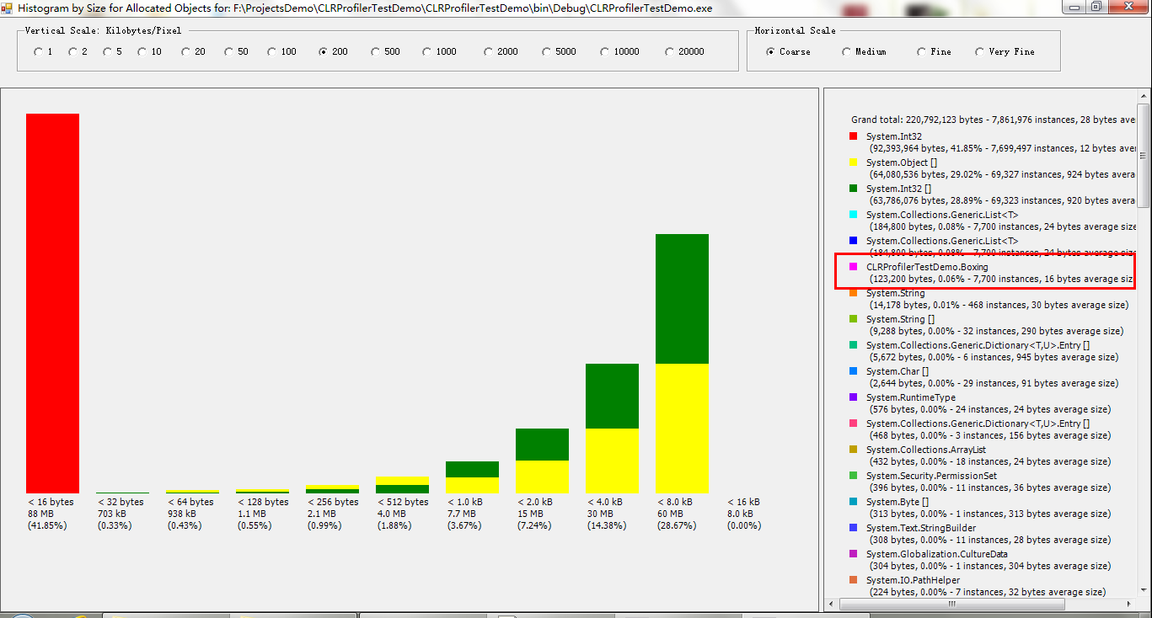Maximize the histogram window

(1096, 7)
